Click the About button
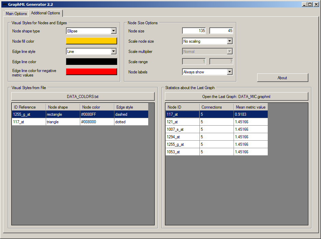The height and width of the screenshot is (239, 321). point(282,78)
